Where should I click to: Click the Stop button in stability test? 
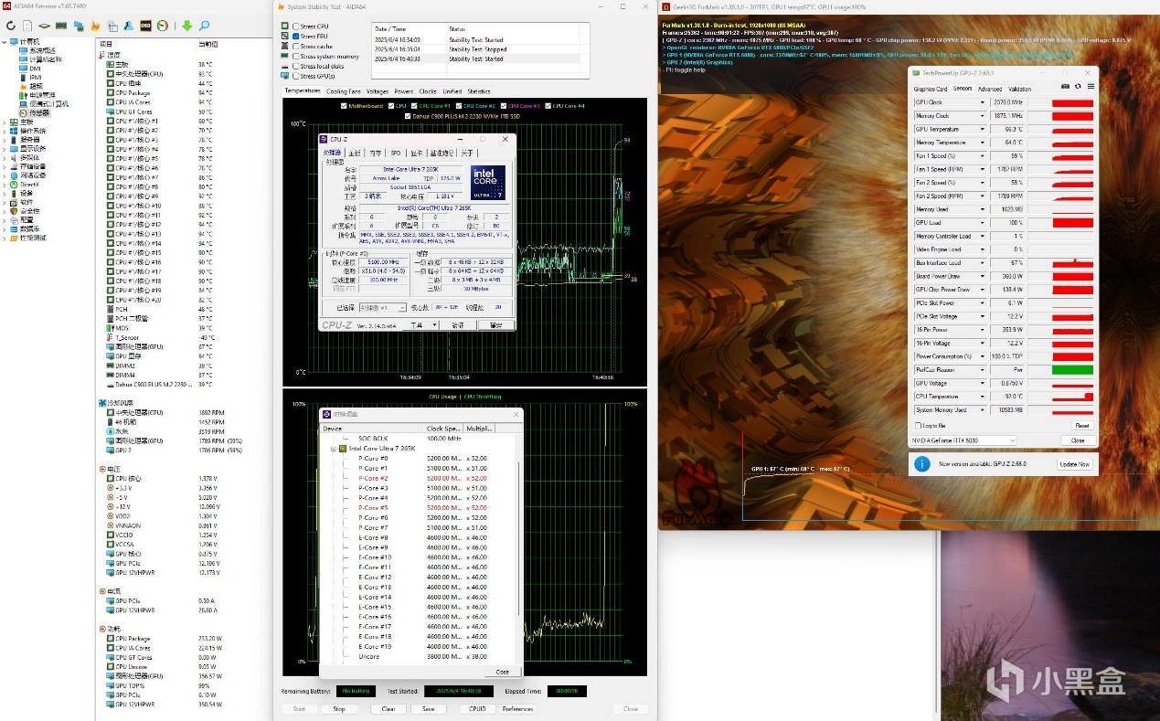338,708
